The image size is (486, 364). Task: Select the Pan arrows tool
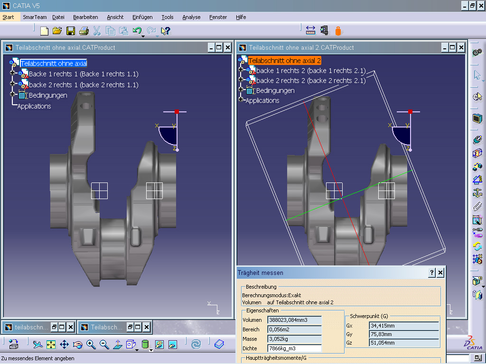pos(64,344)
